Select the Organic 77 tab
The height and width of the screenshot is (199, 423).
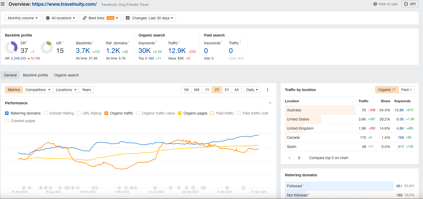pyautogui.click(x=387, y=90)
